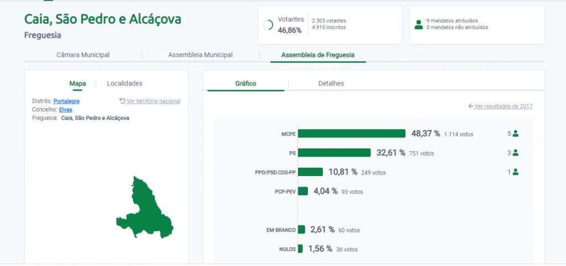Click the voter turnout circle icon
This screenshot has width=566, height=266.
268,25
